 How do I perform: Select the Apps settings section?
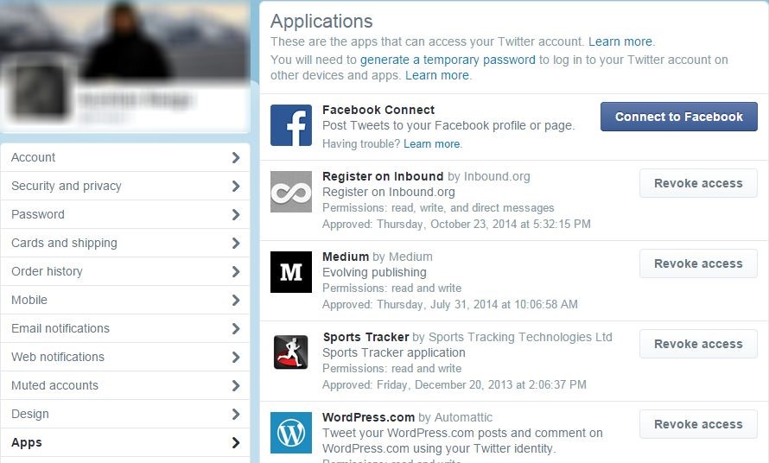[x=125, y=442]
